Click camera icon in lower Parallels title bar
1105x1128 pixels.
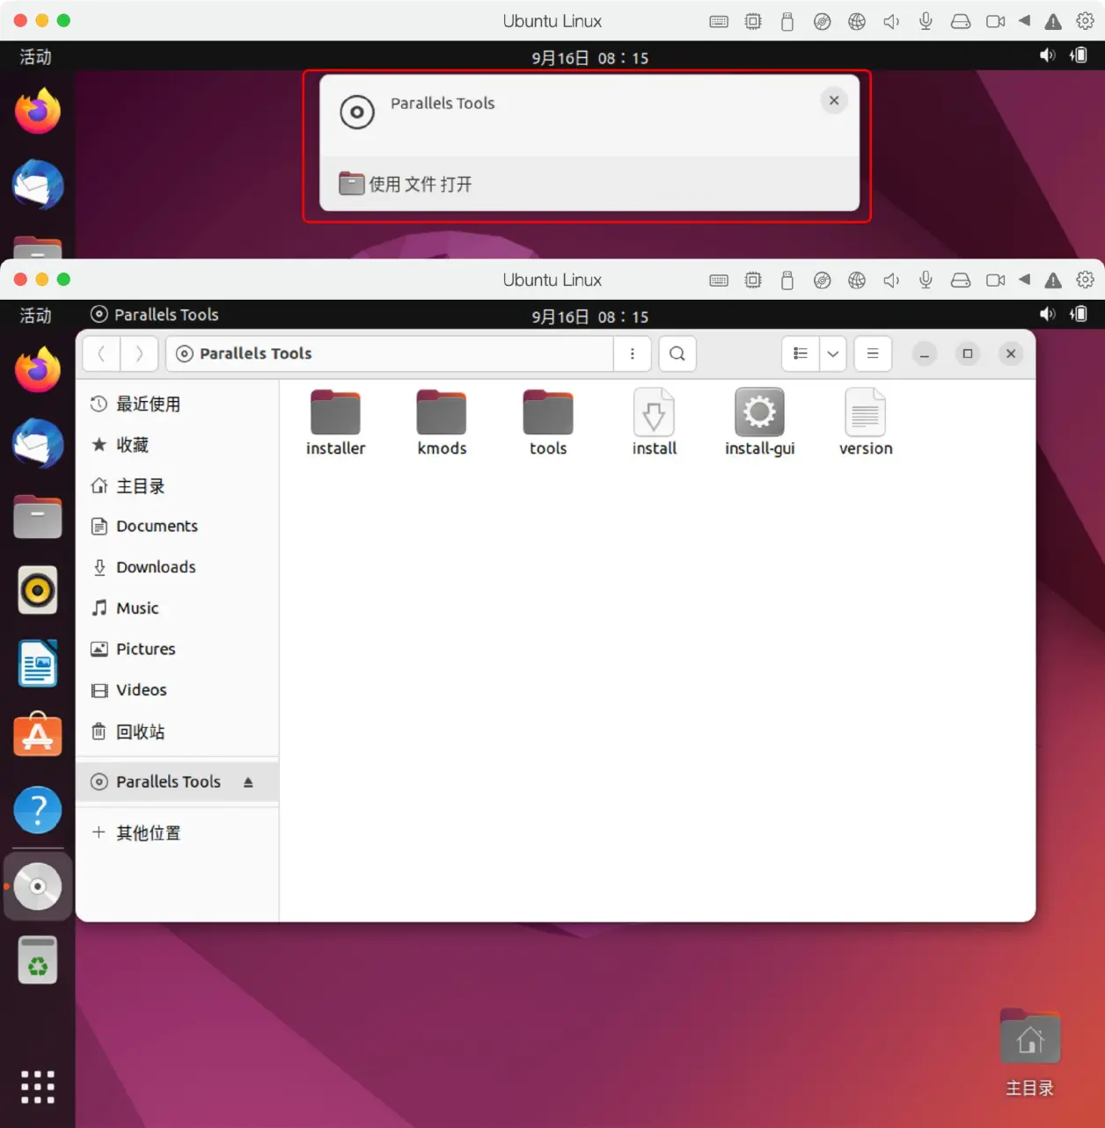995,280
